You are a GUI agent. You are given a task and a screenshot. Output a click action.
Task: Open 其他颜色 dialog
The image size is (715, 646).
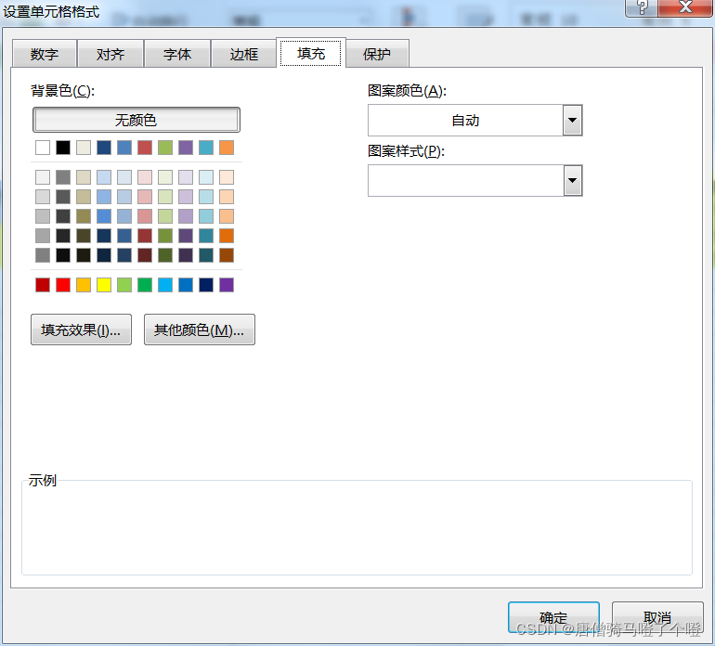pyautogui.click(x=200, y=329)
